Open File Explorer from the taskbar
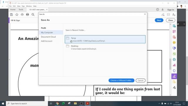Screen dimensions: 188x106 point(75,103)
